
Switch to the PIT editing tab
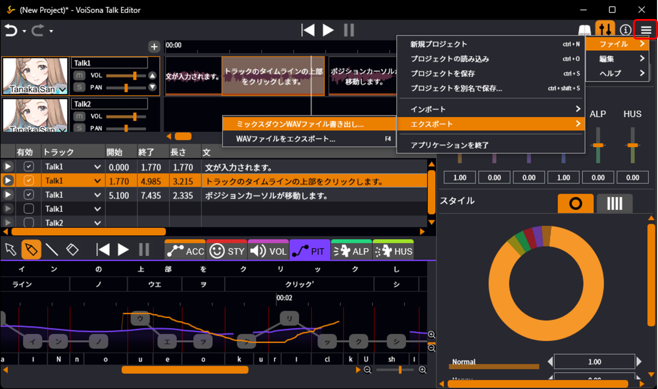309,251
